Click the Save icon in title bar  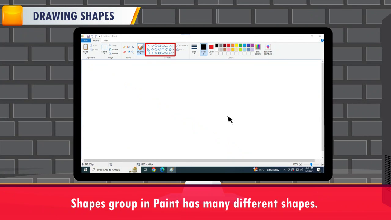click(x=88, y=36)
